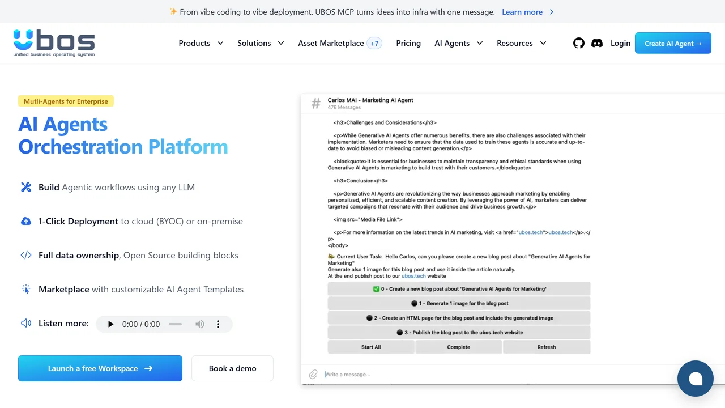The height and width of the screenshot is (408, 725).
Task: Click the paperclip attachment icon
Action: (313, 374)
